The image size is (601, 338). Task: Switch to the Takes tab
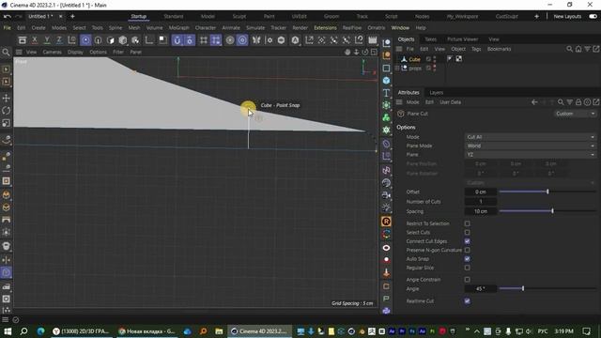430,39
